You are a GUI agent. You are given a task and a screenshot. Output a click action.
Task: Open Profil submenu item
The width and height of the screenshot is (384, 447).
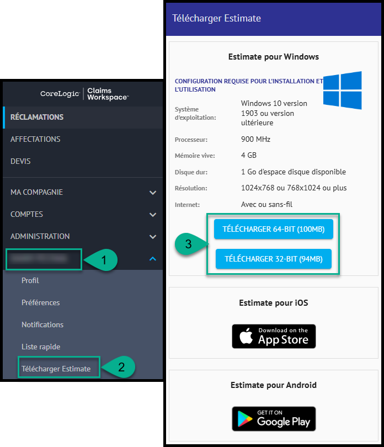tap(30, 280)
